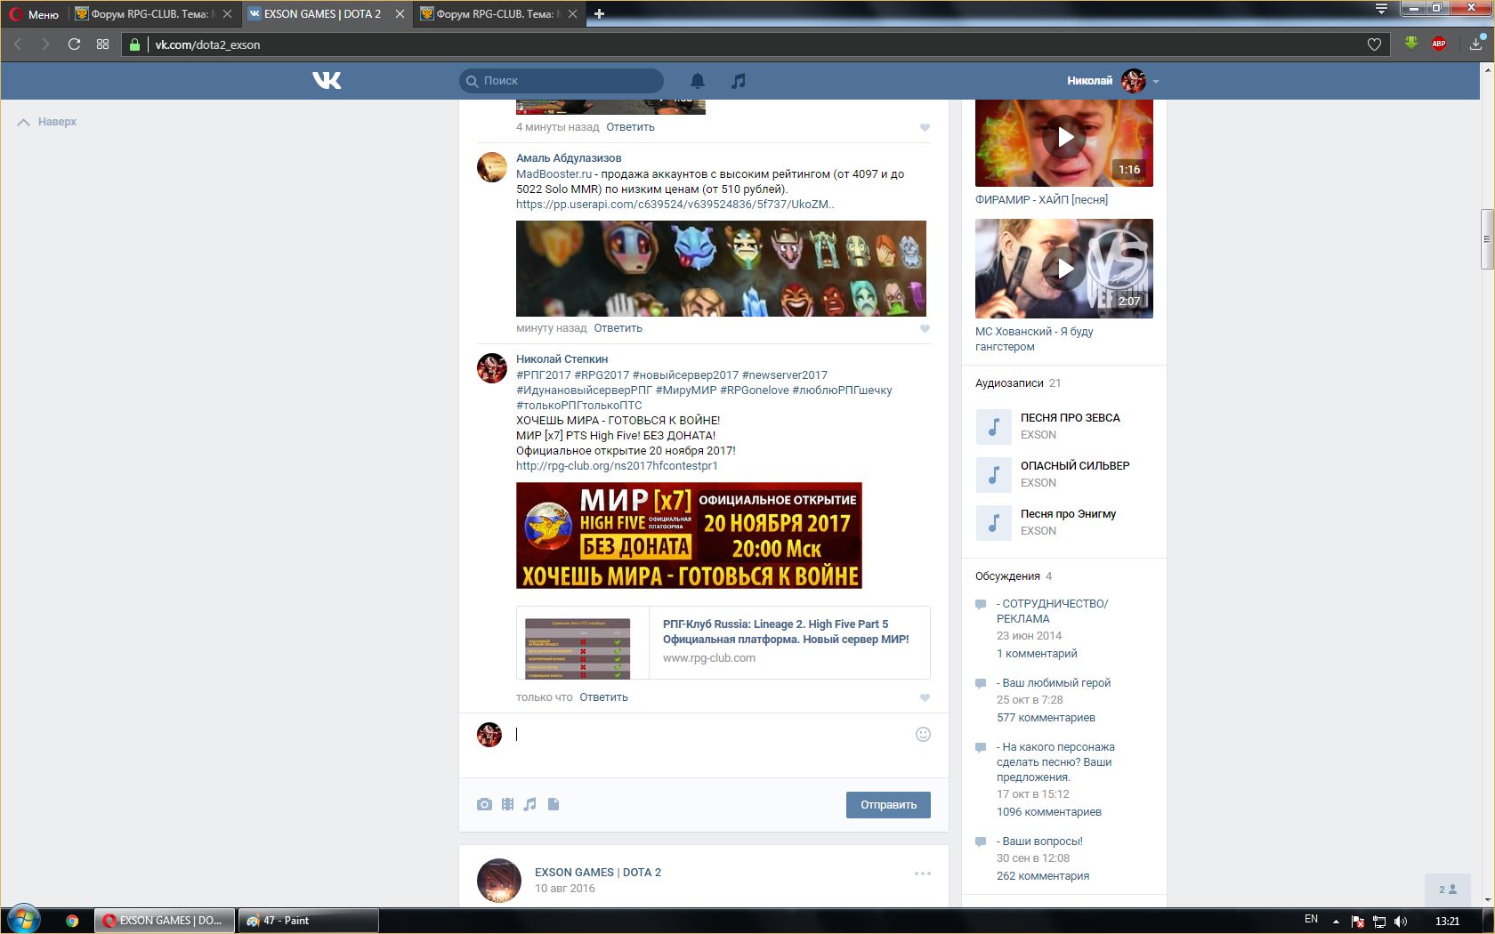Open the Николай profile dropdown menu
The height and width of the screenshot is (934, 1495).
[1112, 81]
